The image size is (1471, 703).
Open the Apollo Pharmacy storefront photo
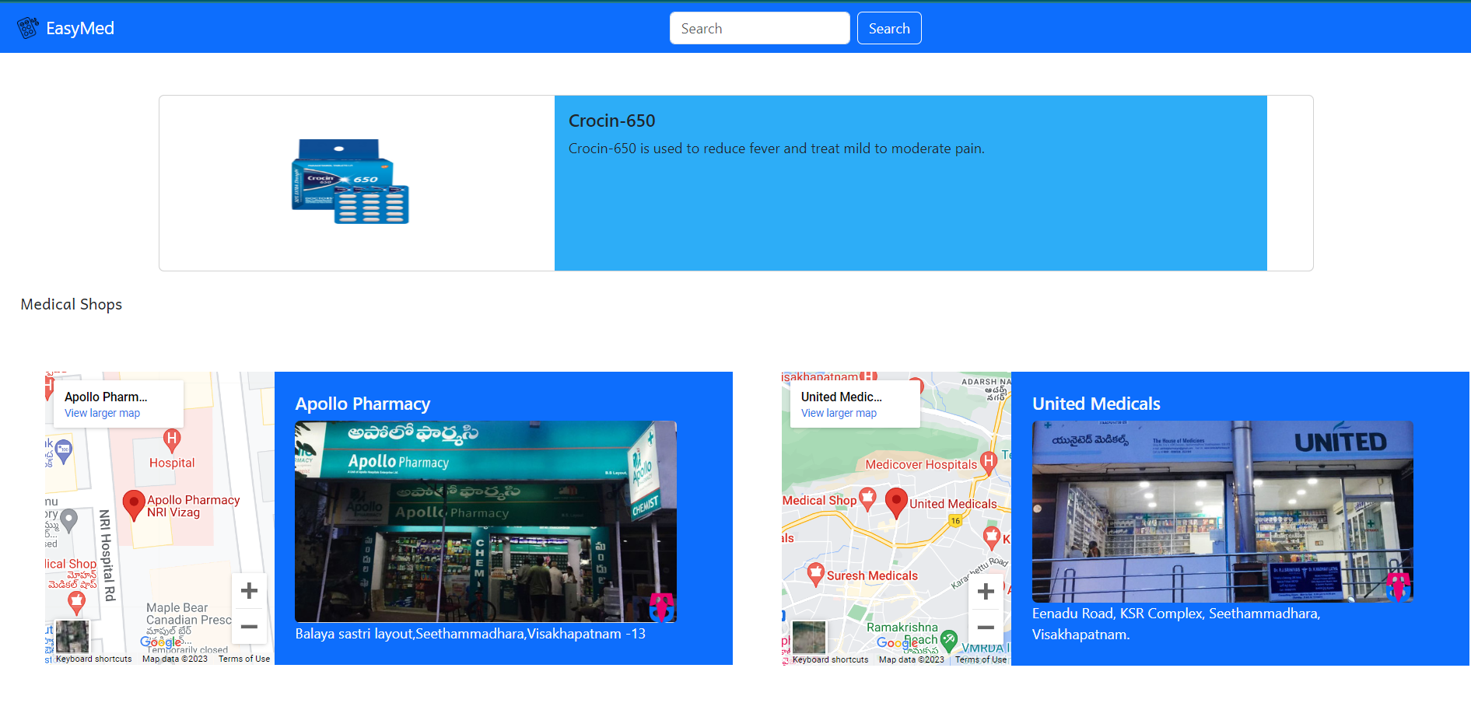point(485,522)
